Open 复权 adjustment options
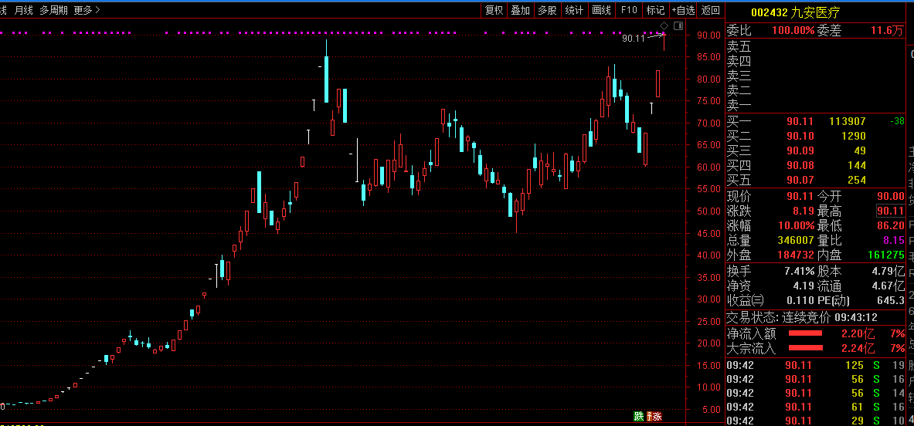 tap(494, 10)
